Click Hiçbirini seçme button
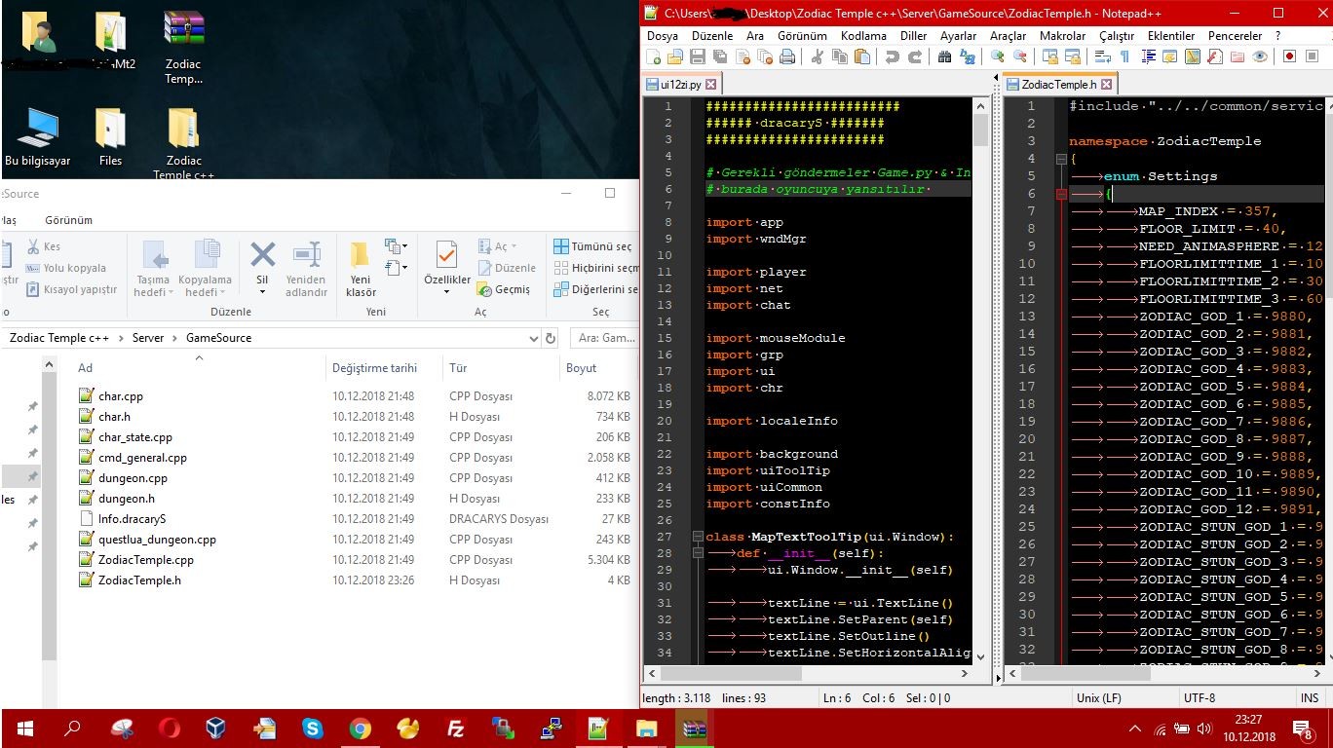Image resolution: width=1333 pixels, height=748 pixels. coord(596,268)
